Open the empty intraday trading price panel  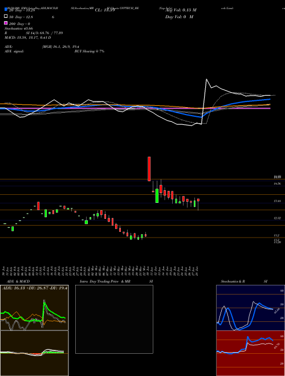click(x=114, y=319)
